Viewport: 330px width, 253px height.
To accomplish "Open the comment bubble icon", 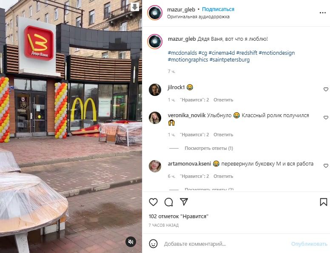I will point(168,202).
